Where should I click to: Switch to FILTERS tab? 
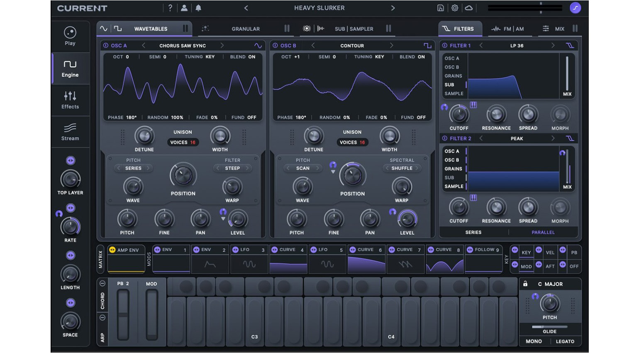click(460, 29)
